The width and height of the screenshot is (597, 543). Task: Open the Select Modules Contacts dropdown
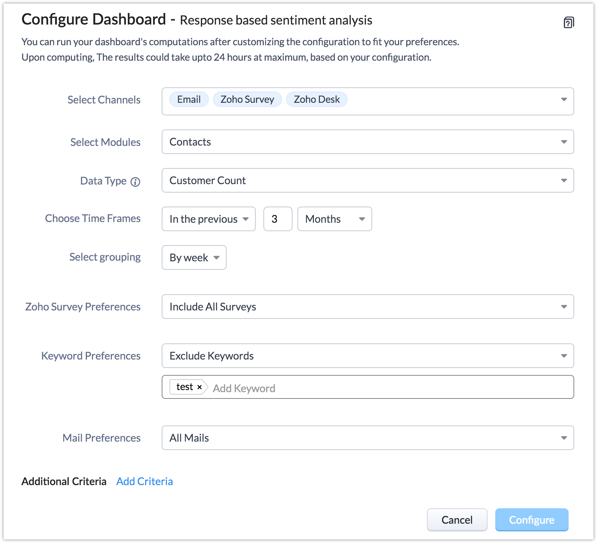[x=367, y=142]
